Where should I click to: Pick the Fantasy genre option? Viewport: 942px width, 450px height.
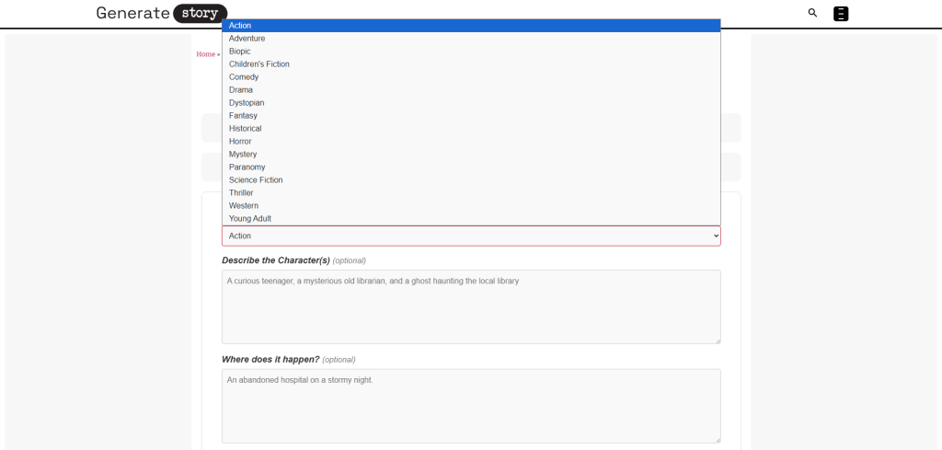click(x=243, y=116)
